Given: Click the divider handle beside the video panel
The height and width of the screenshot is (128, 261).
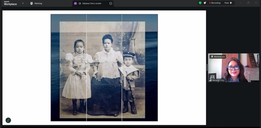Looking at the screenshot, I should point(207,68).
